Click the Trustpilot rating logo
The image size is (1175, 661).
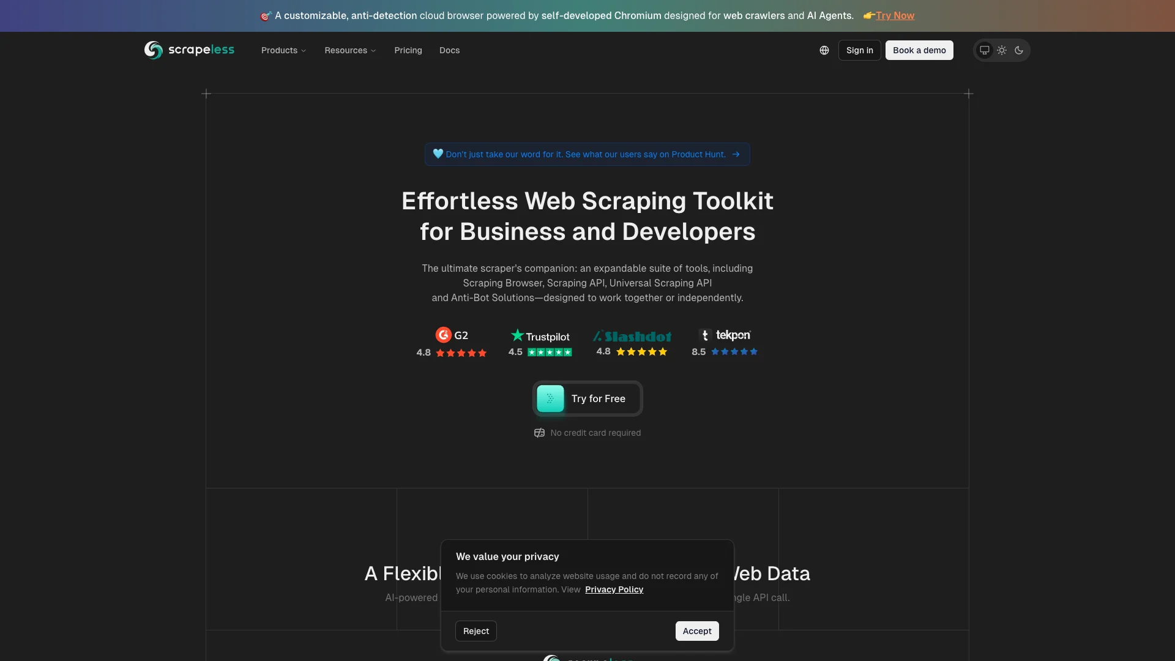point(540,336)
